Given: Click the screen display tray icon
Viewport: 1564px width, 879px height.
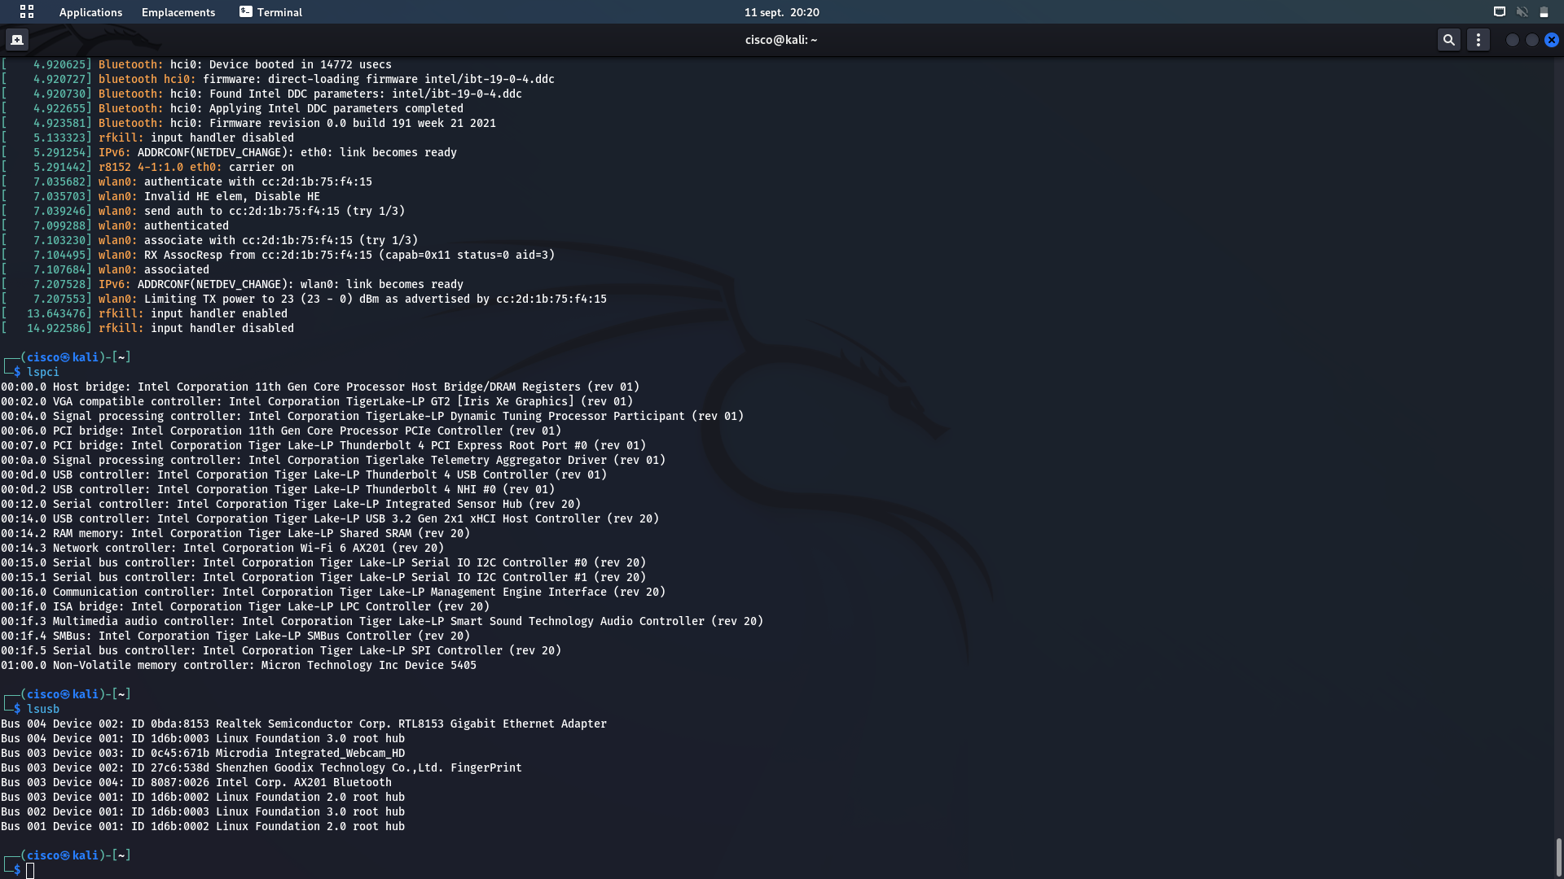Looking at the screenshot, I should 1499,12.
